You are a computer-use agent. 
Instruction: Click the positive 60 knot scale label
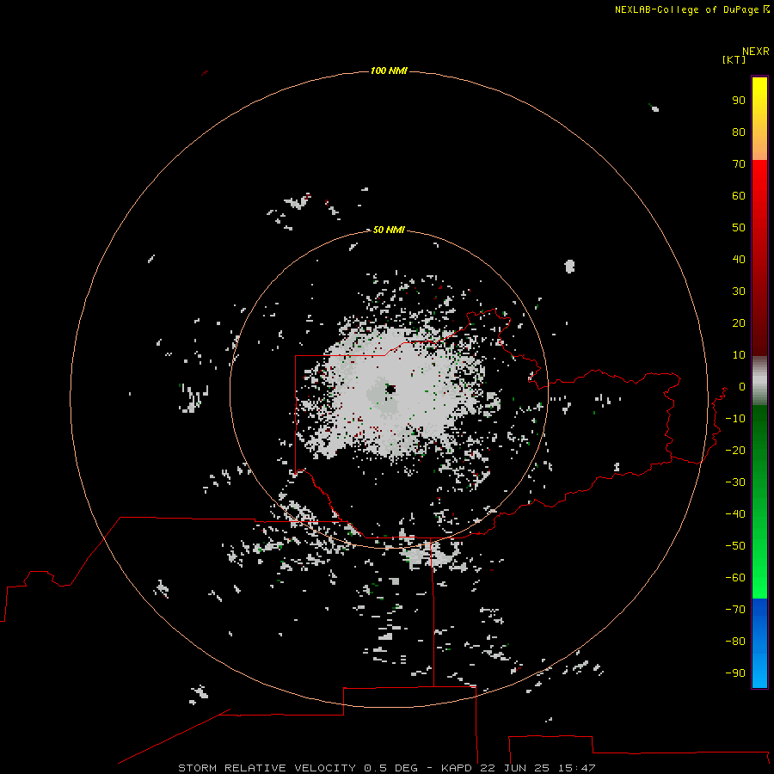[x=739, y=196]
